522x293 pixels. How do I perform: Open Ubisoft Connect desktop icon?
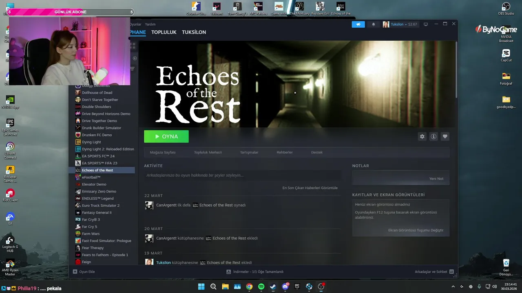coord(10,151)
